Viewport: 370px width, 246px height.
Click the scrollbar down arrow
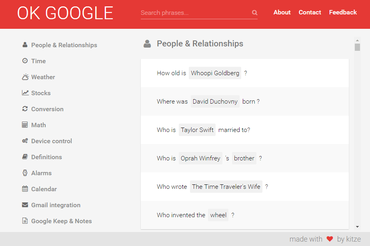pyautogui.click(x=357, y=227)
